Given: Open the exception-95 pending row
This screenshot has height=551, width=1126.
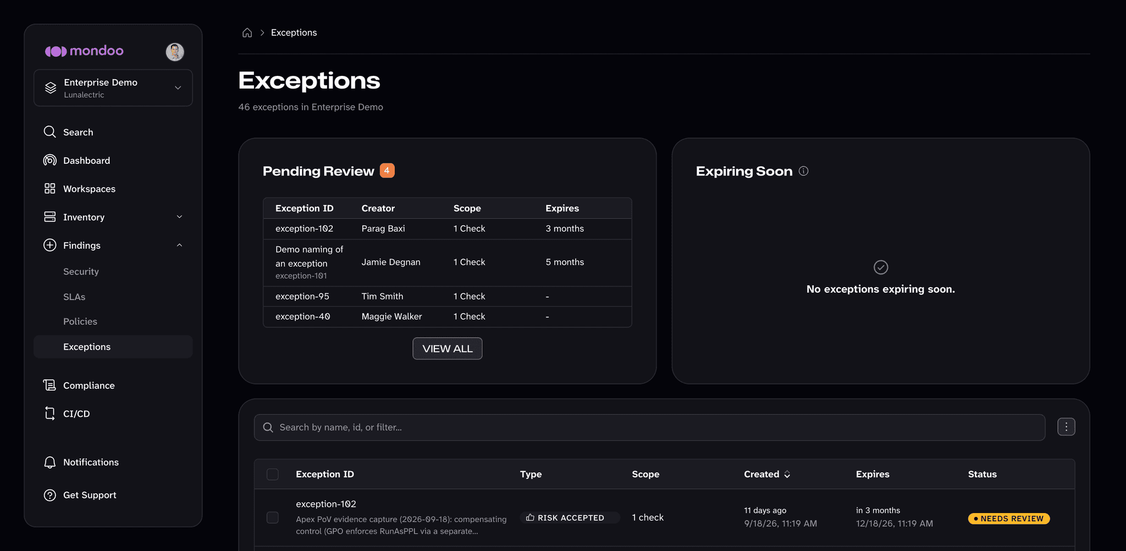Looking at the screenshot, I should point(448,296).
